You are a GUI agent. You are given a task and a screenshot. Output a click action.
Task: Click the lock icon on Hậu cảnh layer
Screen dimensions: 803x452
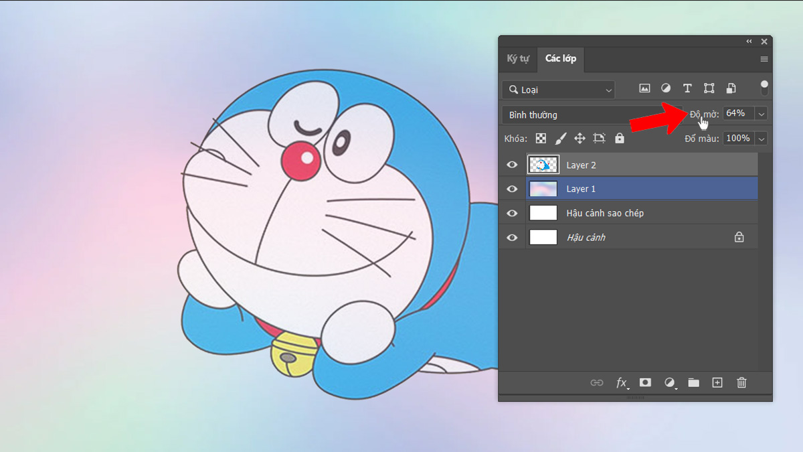(x=739, y=237)
